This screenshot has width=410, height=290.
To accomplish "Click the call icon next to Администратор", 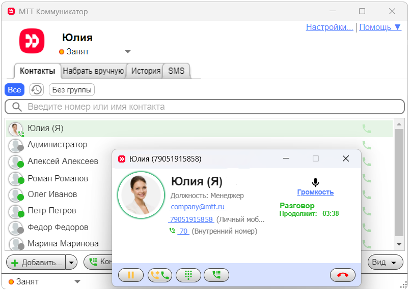I will point(366,145).
